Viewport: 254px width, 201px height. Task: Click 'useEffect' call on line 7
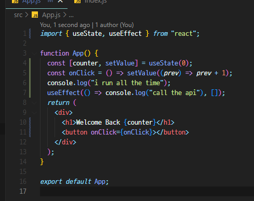[x=63, y=93]
